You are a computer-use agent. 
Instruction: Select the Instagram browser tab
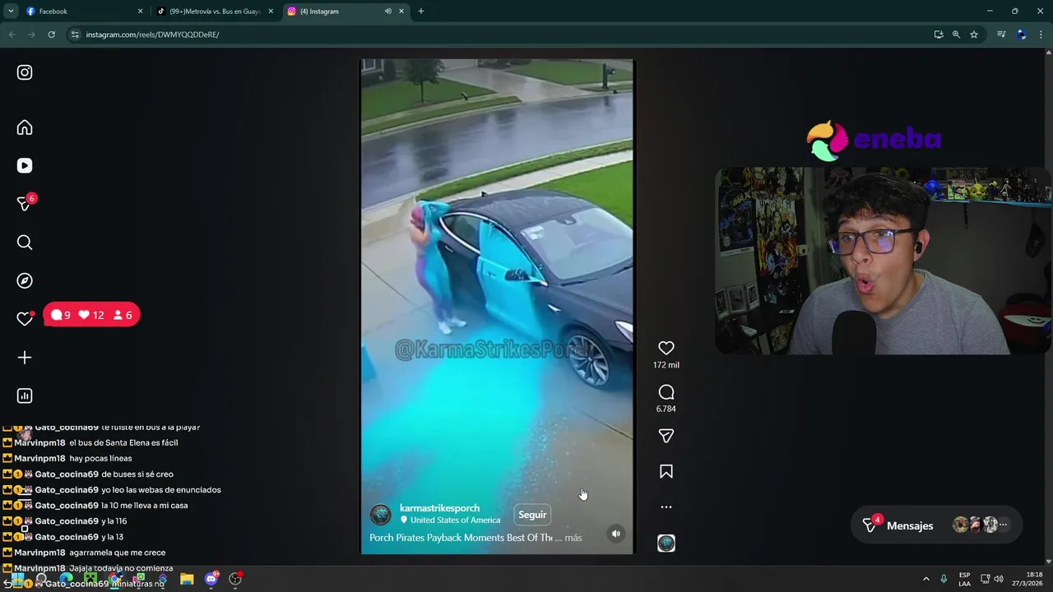coord(346,12)
